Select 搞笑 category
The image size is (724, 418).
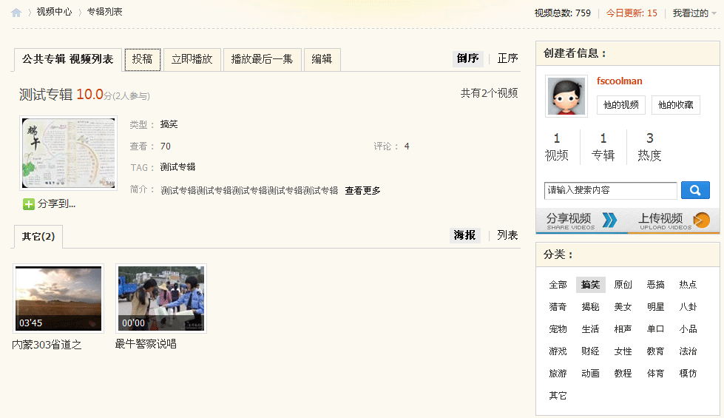(591, 285)
